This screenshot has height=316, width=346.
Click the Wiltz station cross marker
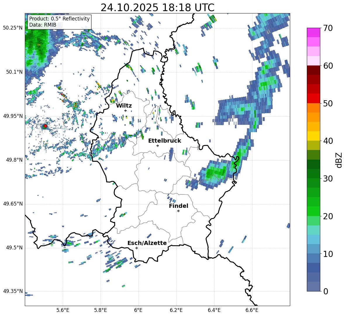126,110
